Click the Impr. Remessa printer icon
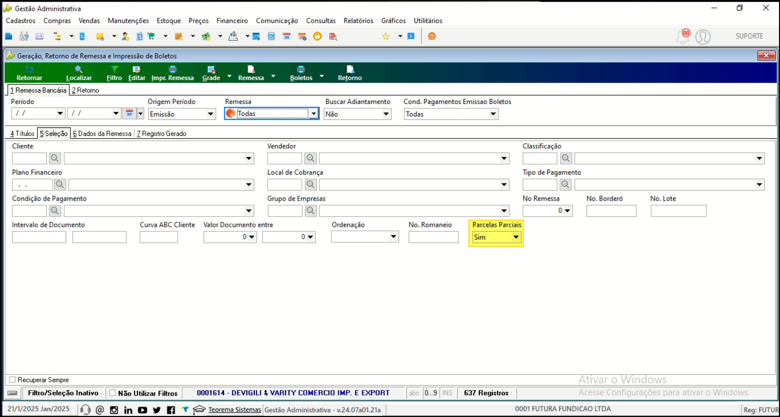 pyautogui.click(x=173, y=69)
